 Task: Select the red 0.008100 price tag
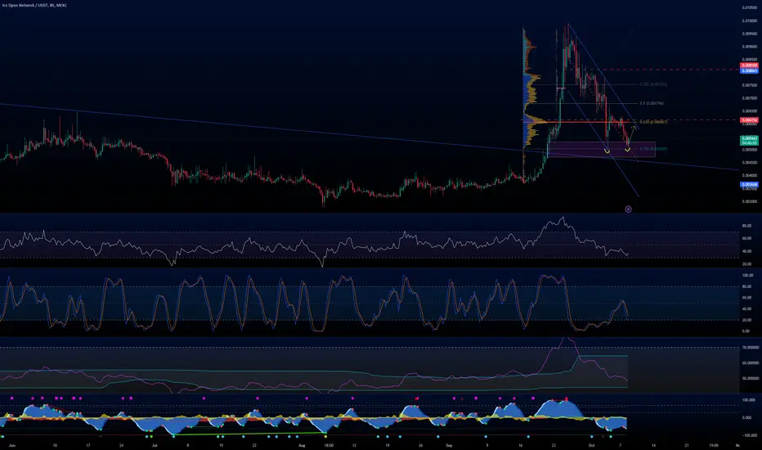pyautogui.click(x=749, y=65)
